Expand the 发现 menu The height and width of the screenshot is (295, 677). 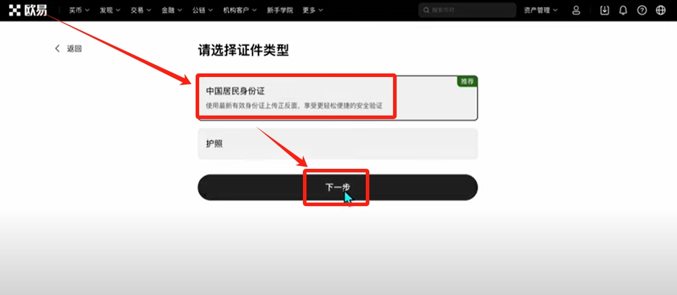click(110, 10)
